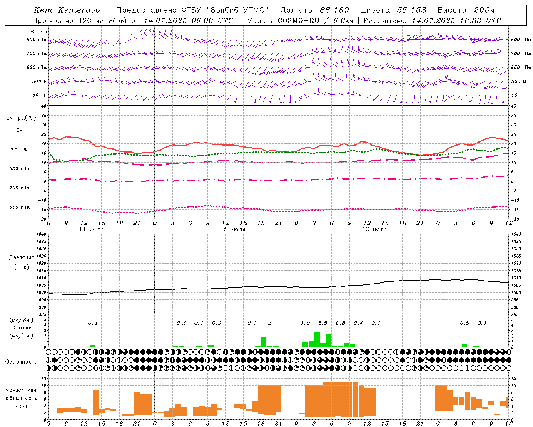This screenshot has width=533, height=427.
Task: Click the 1.9 precipitation amount value
Action: coord(305,323)
